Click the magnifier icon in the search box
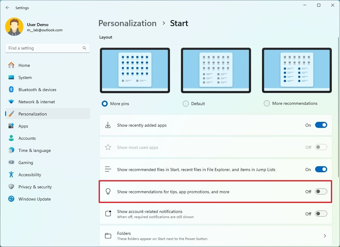 click(x=84, y=48)
